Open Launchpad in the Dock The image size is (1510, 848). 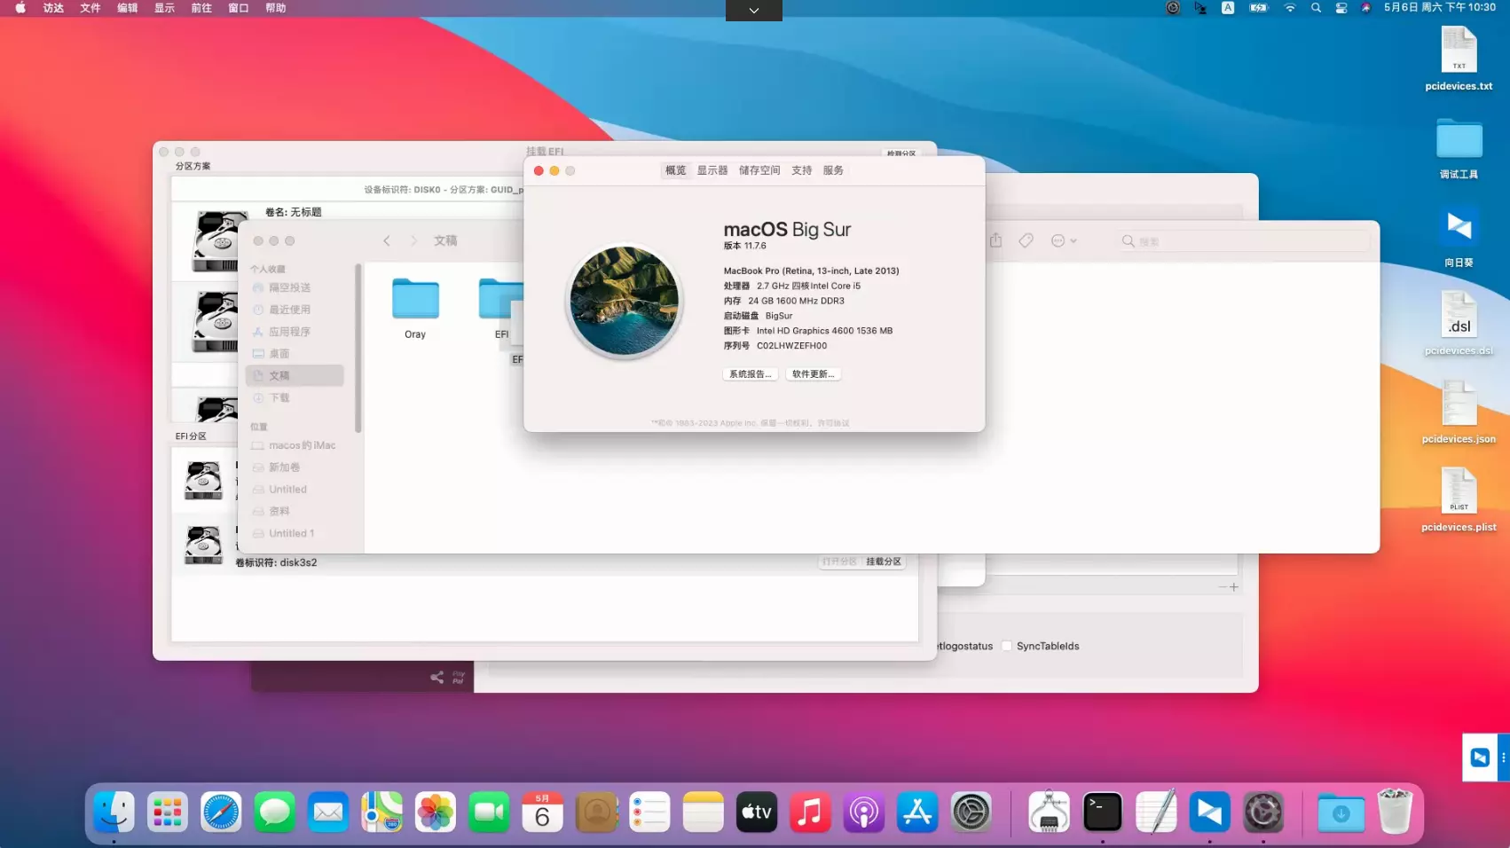(168, 812)
